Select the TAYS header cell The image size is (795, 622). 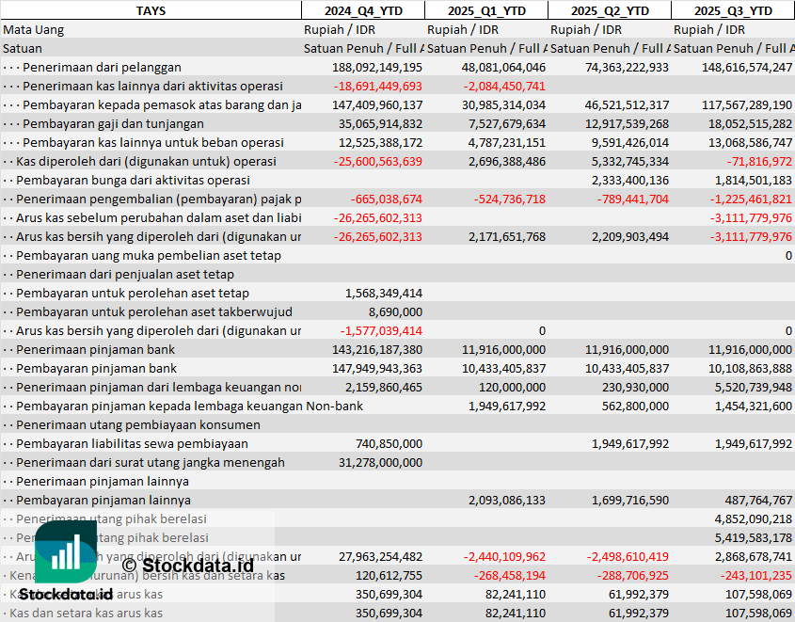[151, 10]
